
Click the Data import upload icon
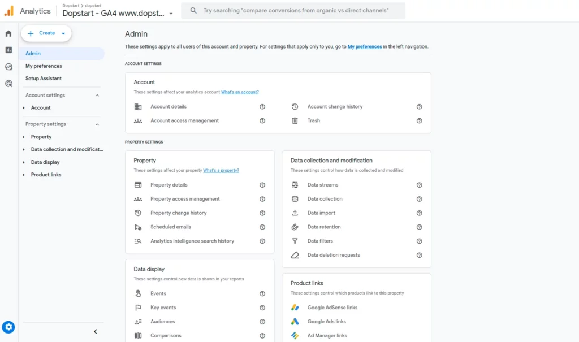pyautogui.click(x=295, y=213)
